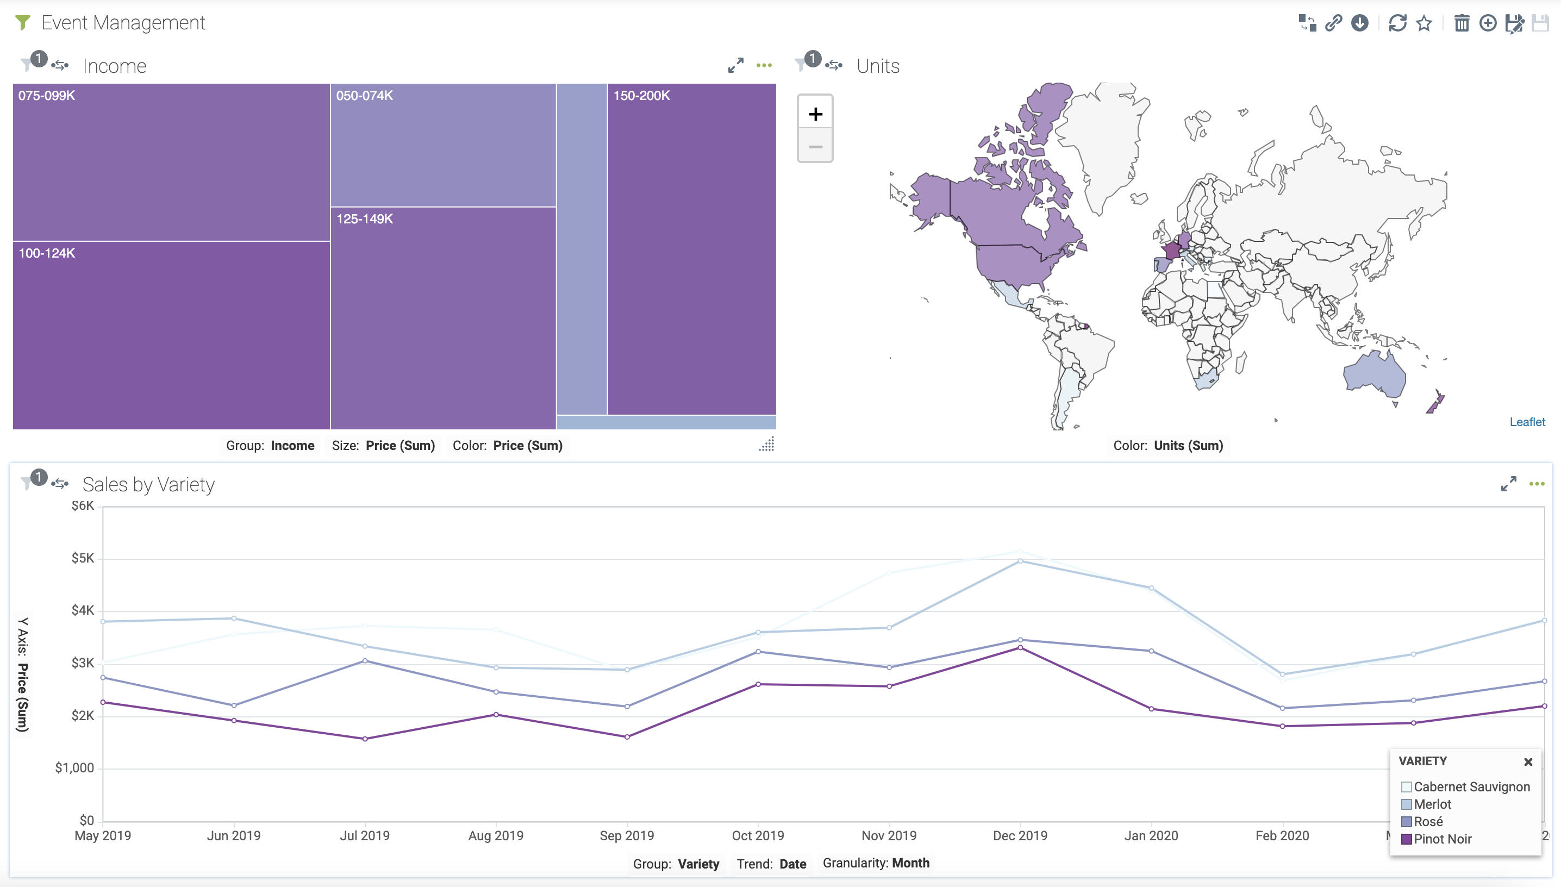
Task: Toggle Merlot series in legend
Action: (x=1433, y=804)
